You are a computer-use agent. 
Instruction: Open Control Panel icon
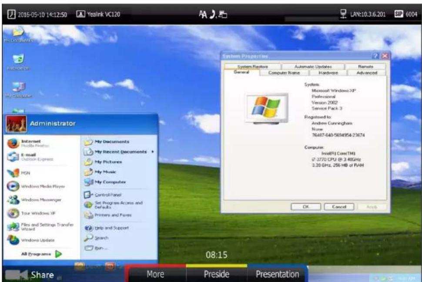(88, 195)
